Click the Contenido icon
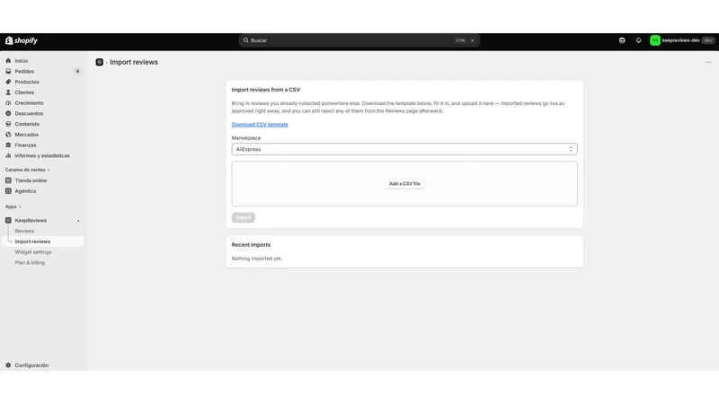Viewport: 719px width, 404px height. click(8, 124)
